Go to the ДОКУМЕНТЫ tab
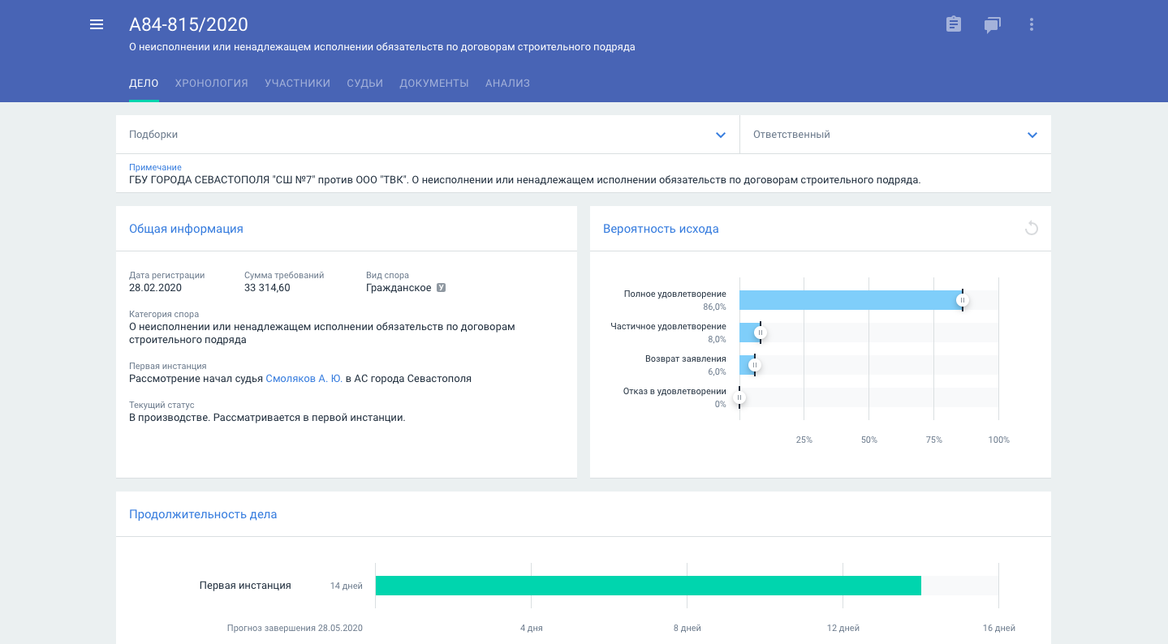This screenshot has height=644, width=1168. [x=434, y=83]
